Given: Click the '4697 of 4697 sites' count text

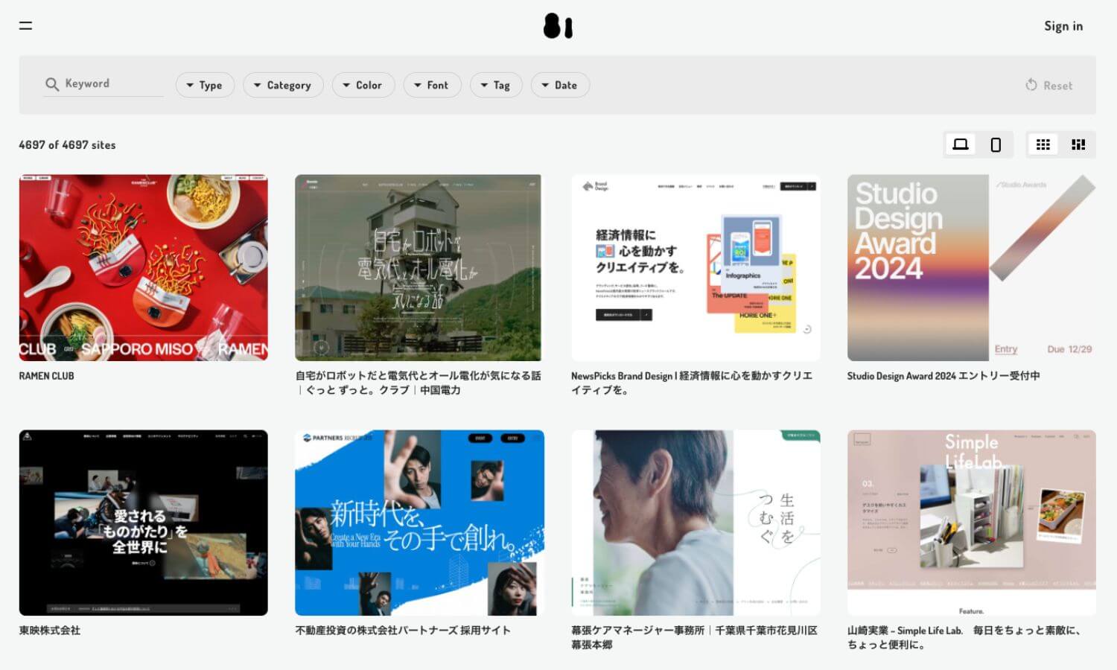Looking at the screenshot, I should point(67,145).
